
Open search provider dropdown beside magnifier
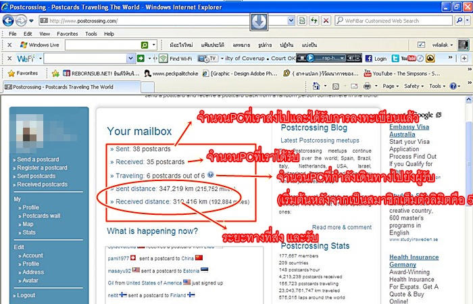[468, 20]
